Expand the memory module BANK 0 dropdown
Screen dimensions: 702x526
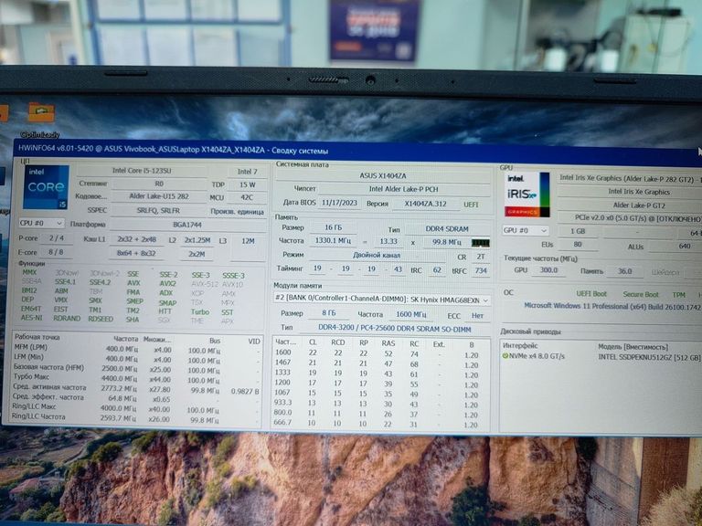pyautogui.click(x=484, y=299)
